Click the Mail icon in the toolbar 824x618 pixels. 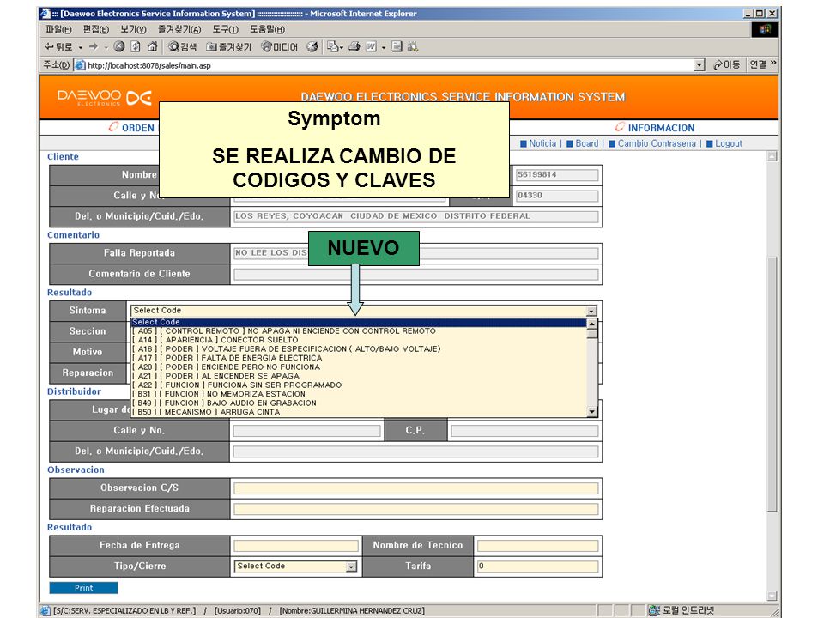pos(332,46)
